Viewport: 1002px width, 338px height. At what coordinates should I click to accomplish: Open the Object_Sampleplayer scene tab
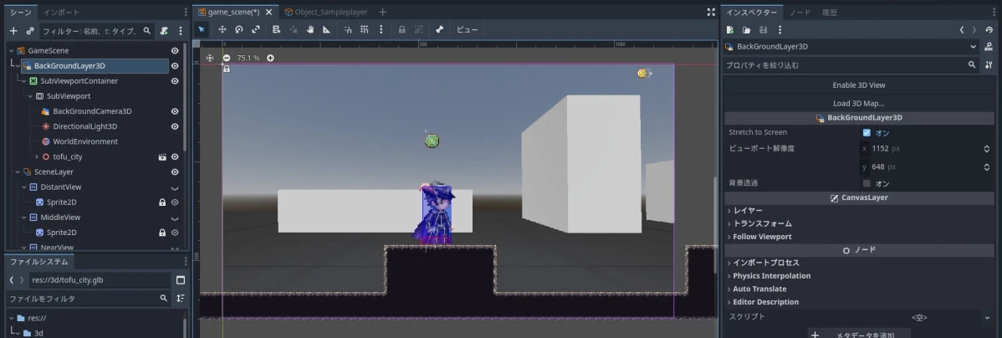(x=326, y=13)
